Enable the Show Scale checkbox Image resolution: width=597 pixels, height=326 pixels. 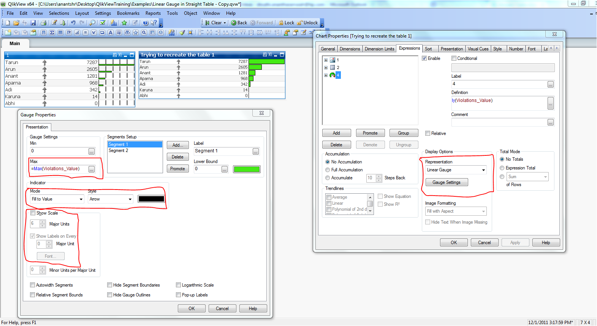point(33,213)
